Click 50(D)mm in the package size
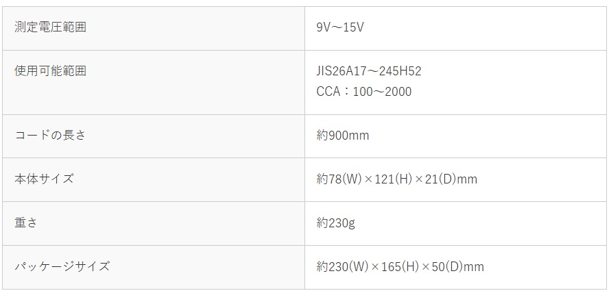611x293 pixels. (459, 267)
